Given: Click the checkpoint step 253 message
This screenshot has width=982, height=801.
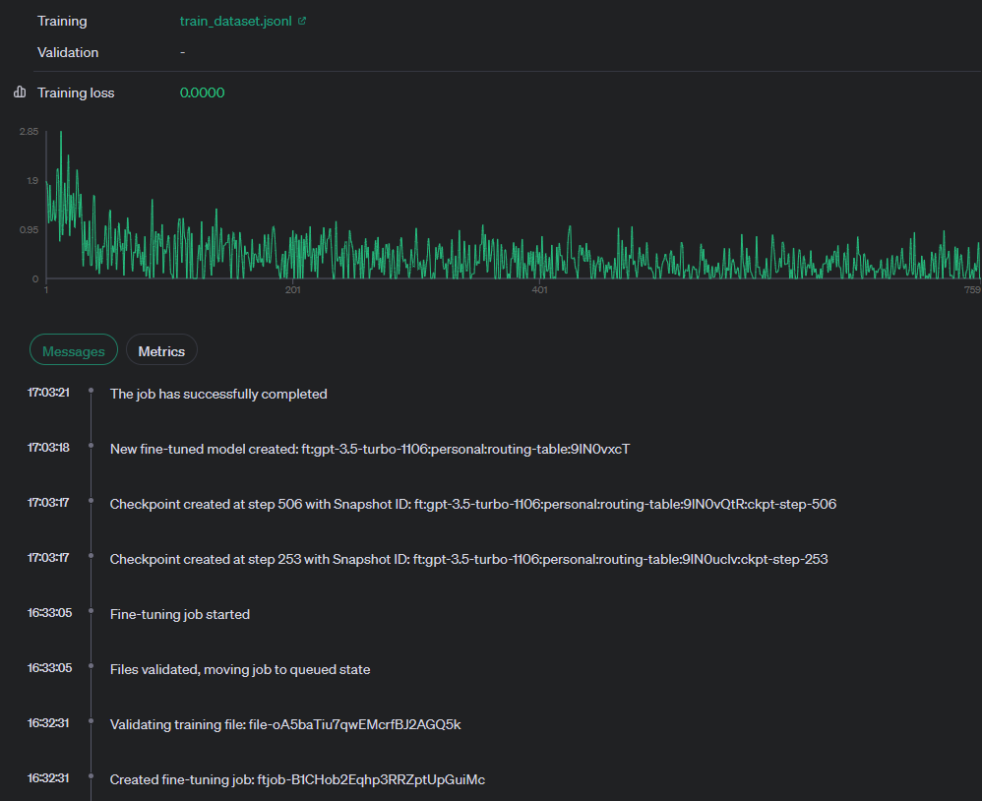Looking at the screenshot, I should click(469, 559).
